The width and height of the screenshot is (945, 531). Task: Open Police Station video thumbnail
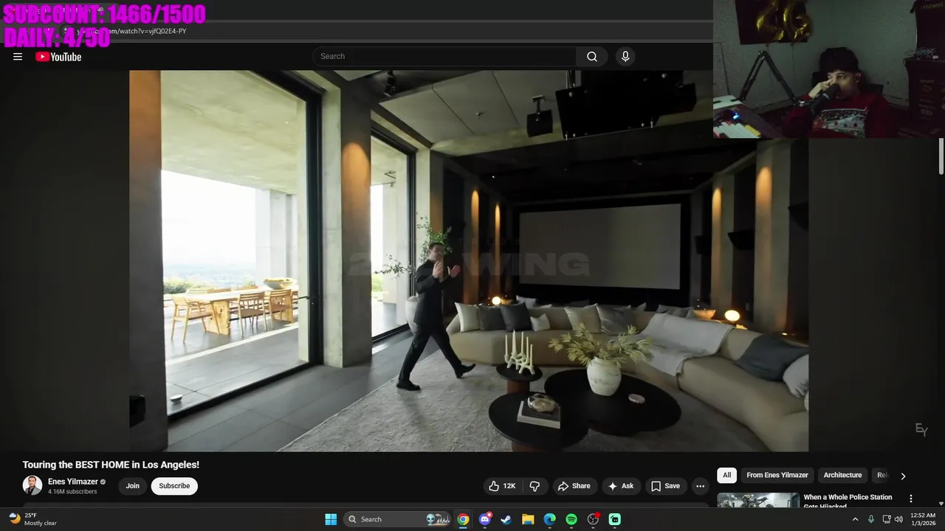(x=758, y=500)
